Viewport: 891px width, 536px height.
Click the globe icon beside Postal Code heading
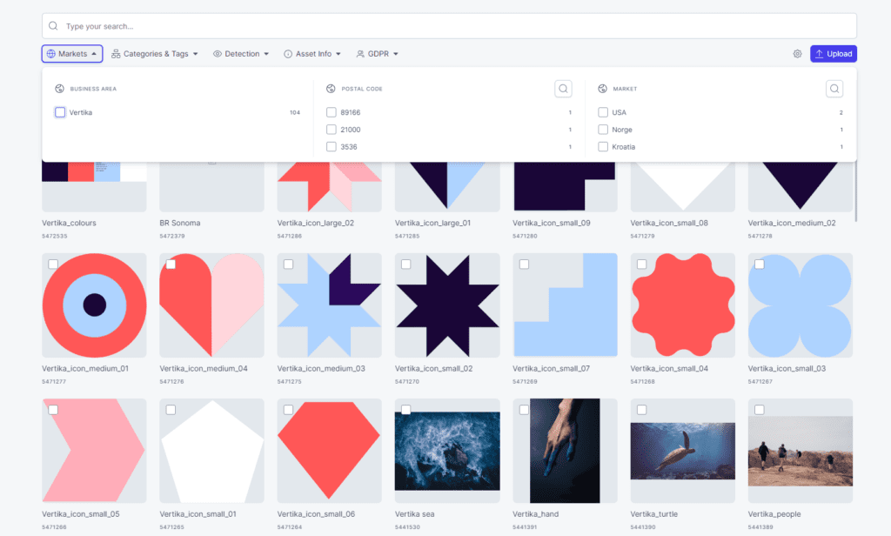(331, 89)
